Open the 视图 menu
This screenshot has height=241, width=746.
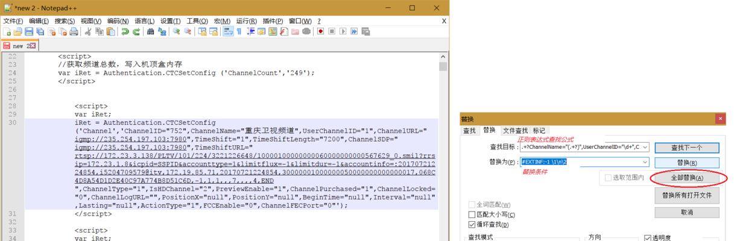coord(90,20)
